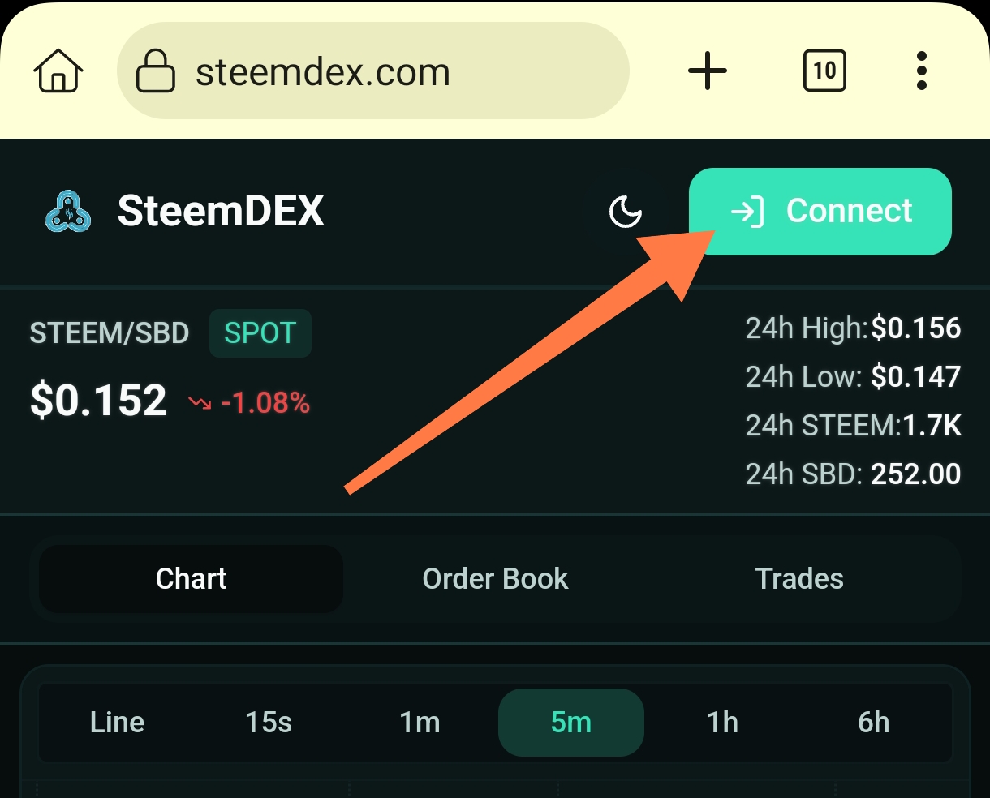This screenshot has height=798, width=990.
Task: Select the 5m chart interval
Action: click(x=571, y=723)
